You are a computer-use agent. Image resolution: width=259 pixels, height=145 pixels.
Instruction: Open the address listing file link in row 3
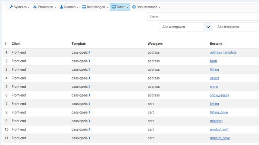pyautogui.click(x=214, y=70)
